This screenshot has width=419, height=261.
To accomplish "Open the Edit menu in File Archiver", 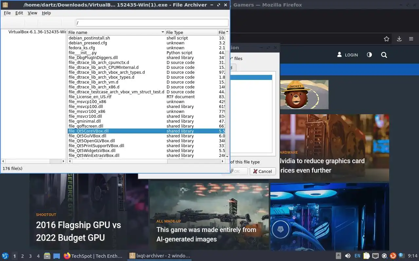I will [19, 13].
